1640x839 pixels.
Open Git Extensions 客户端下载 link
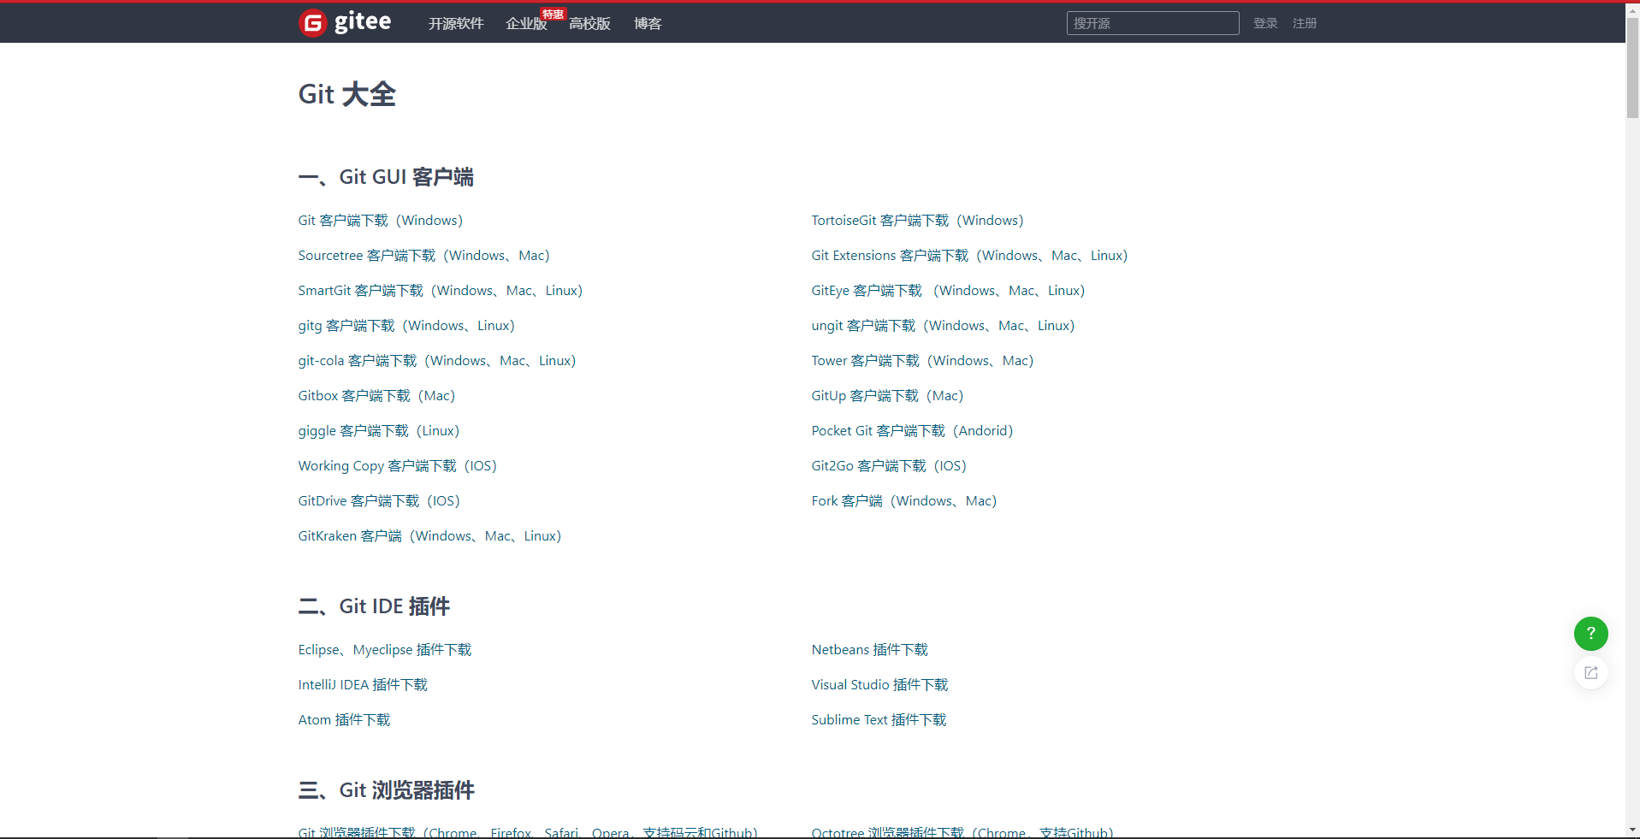(x=970, y=256)
